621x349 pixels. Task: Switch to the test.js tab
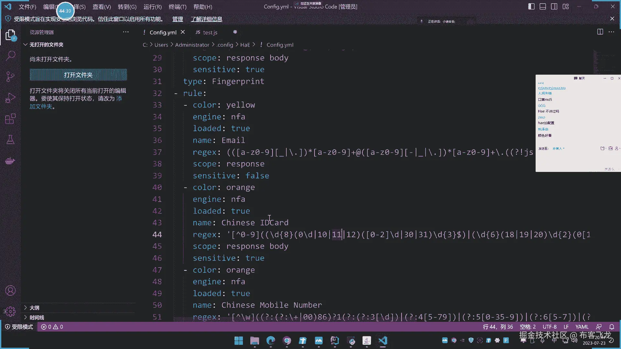tap(210, 32)
